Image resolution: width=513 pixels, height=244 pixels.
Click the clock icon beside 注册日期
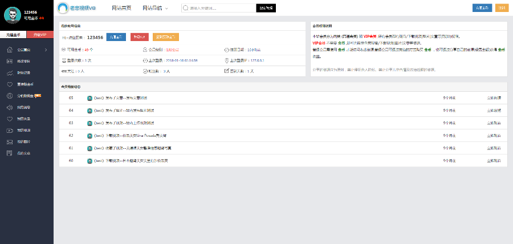tap(226, 50)
